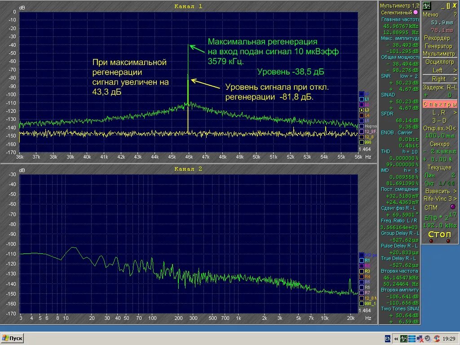
Task: Click the SpectraPLUS waveform app icon
Action: [427, 6]
